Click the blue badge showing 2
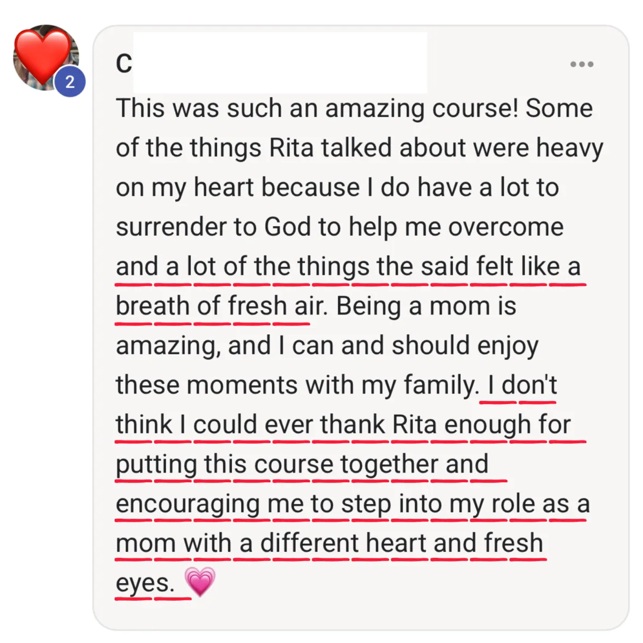 [70, 82]
